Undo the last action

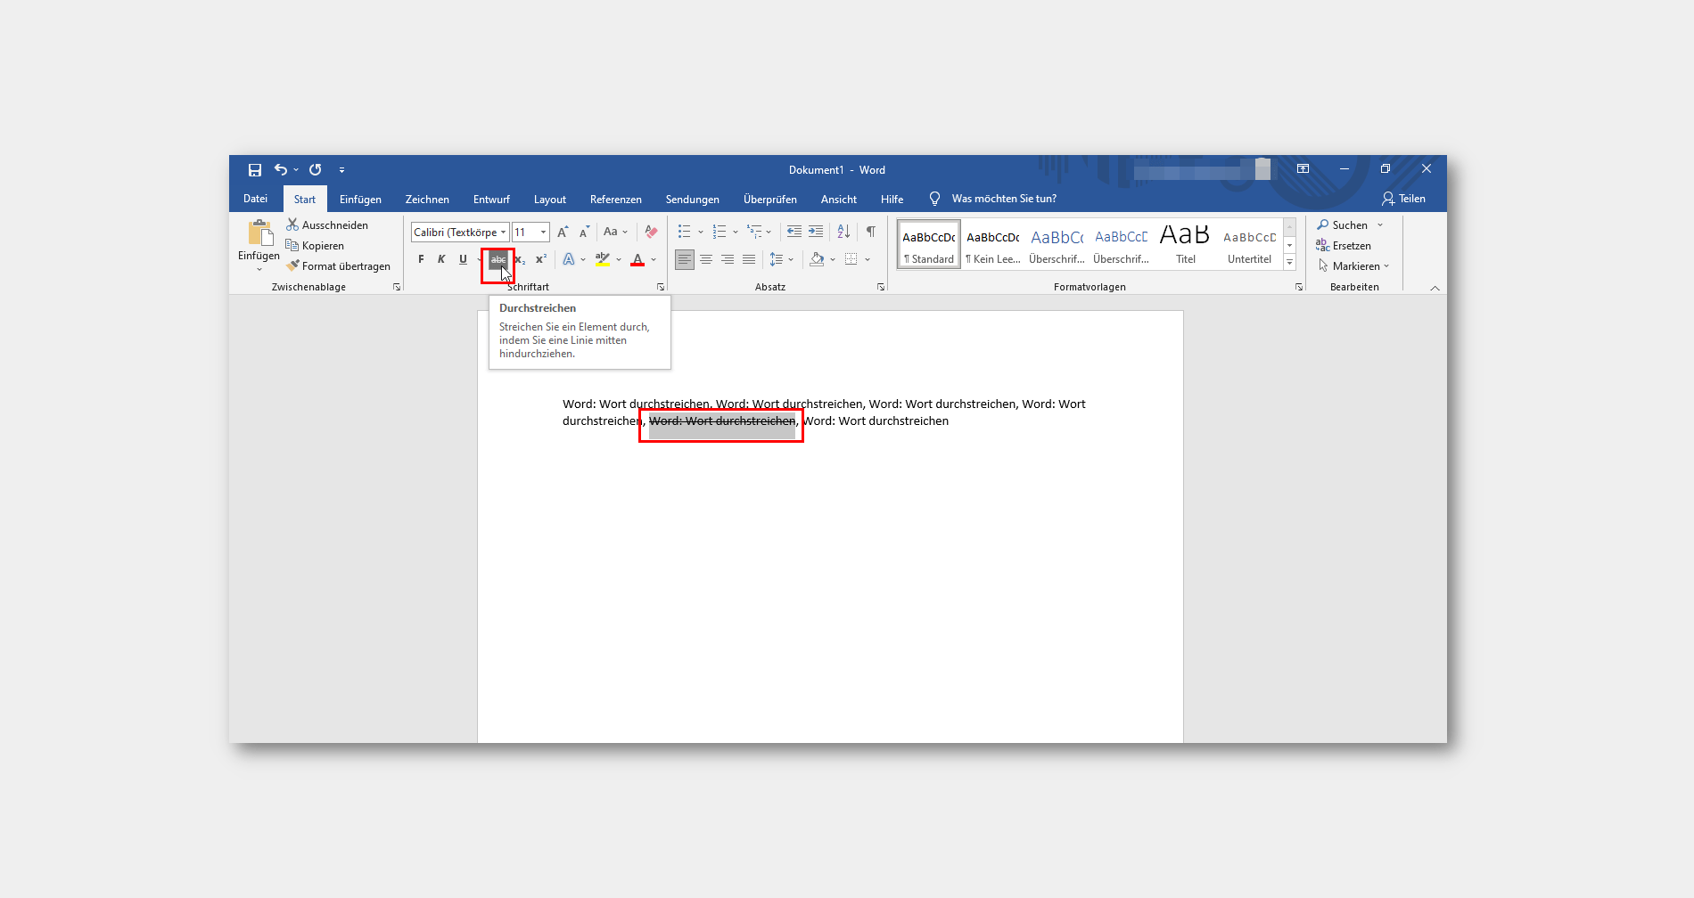pos(281,169)
